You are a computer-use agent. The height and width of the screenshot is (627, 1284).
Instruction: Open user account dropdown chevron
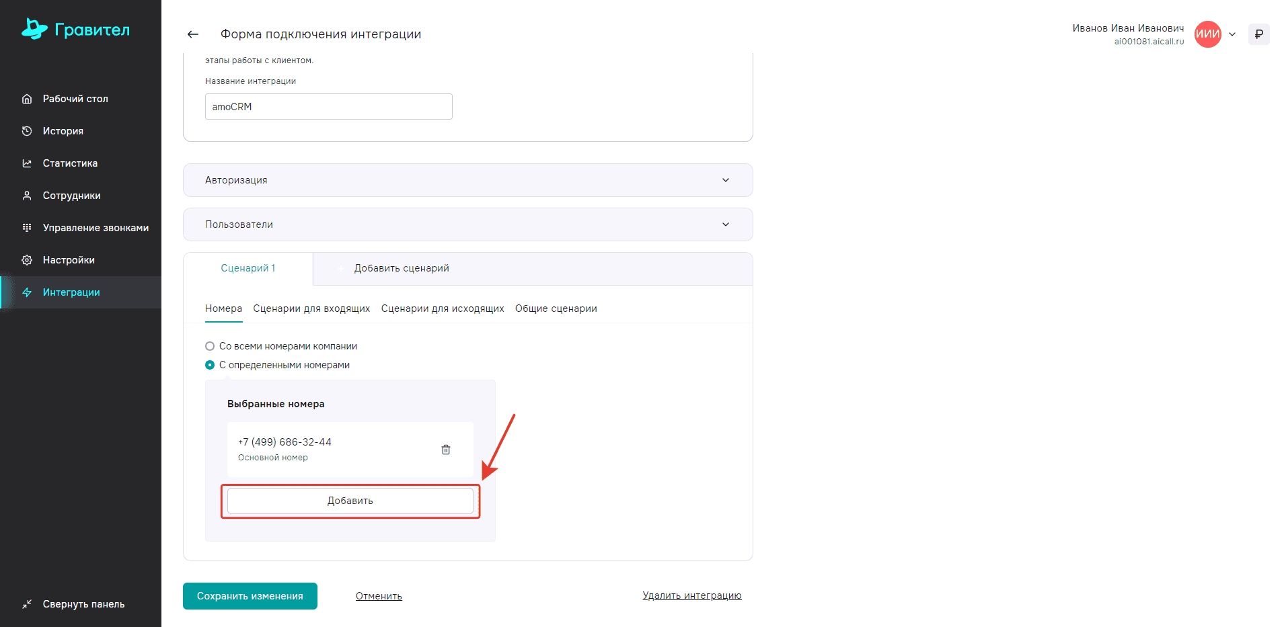click(1232, 34)
